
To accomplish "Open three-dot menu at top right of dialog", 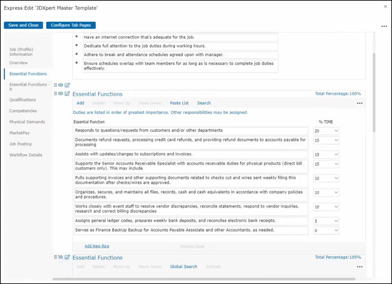I will pos(384,26).
